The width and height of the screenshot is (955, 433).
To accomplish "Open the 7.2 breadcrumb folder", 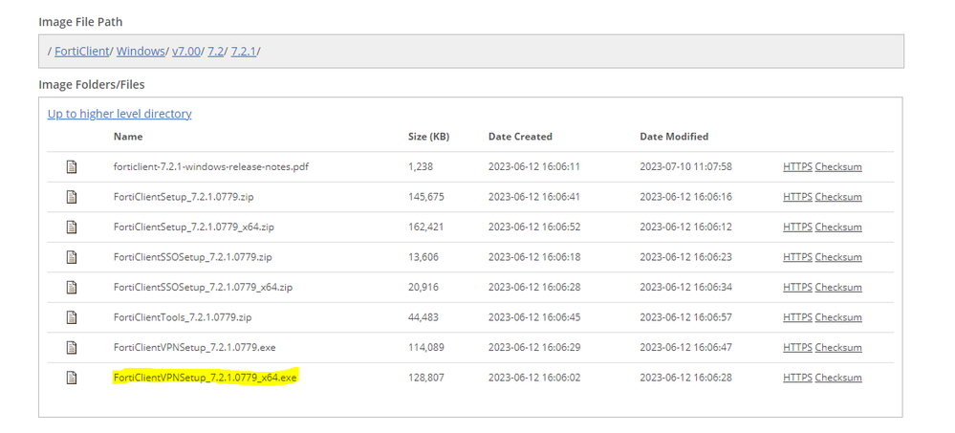I will point(215,51).
